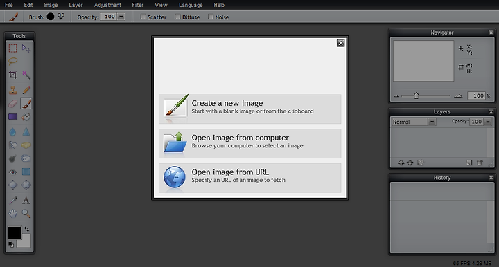Select the Pinch tool
The image size is (499, 267).
[26, 185]
